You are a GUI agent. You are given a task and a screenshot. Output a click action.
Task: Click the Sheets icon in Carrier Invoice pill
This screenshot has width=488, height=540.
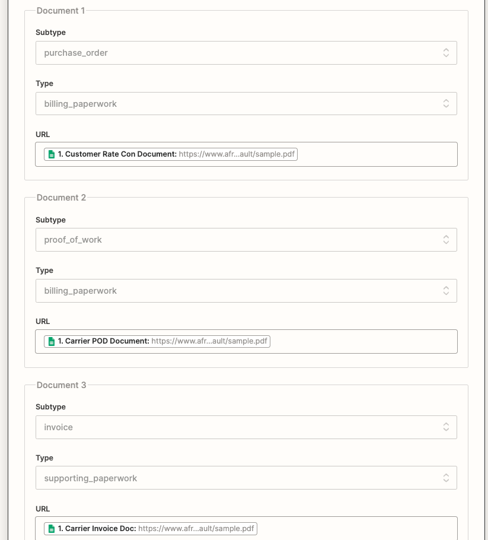click(x=52, y=529)
